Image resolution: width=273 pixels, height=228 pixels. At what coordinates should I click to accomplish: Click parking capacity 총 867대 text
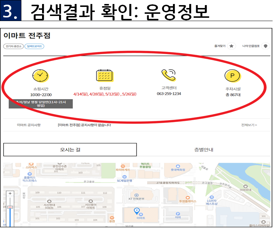pyautogui.click(x=233, y=95)
